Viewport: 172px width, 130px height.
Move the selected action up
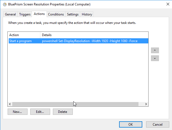click(155, 50)
